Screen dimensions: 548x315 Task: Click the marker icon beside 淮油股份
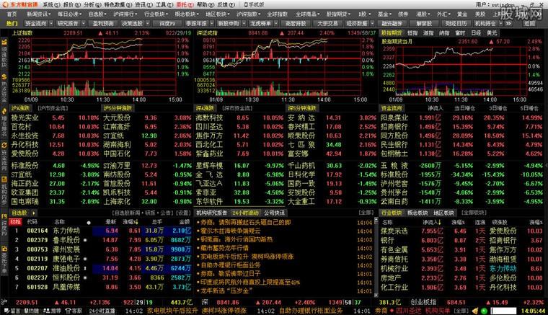click(85, 268)
